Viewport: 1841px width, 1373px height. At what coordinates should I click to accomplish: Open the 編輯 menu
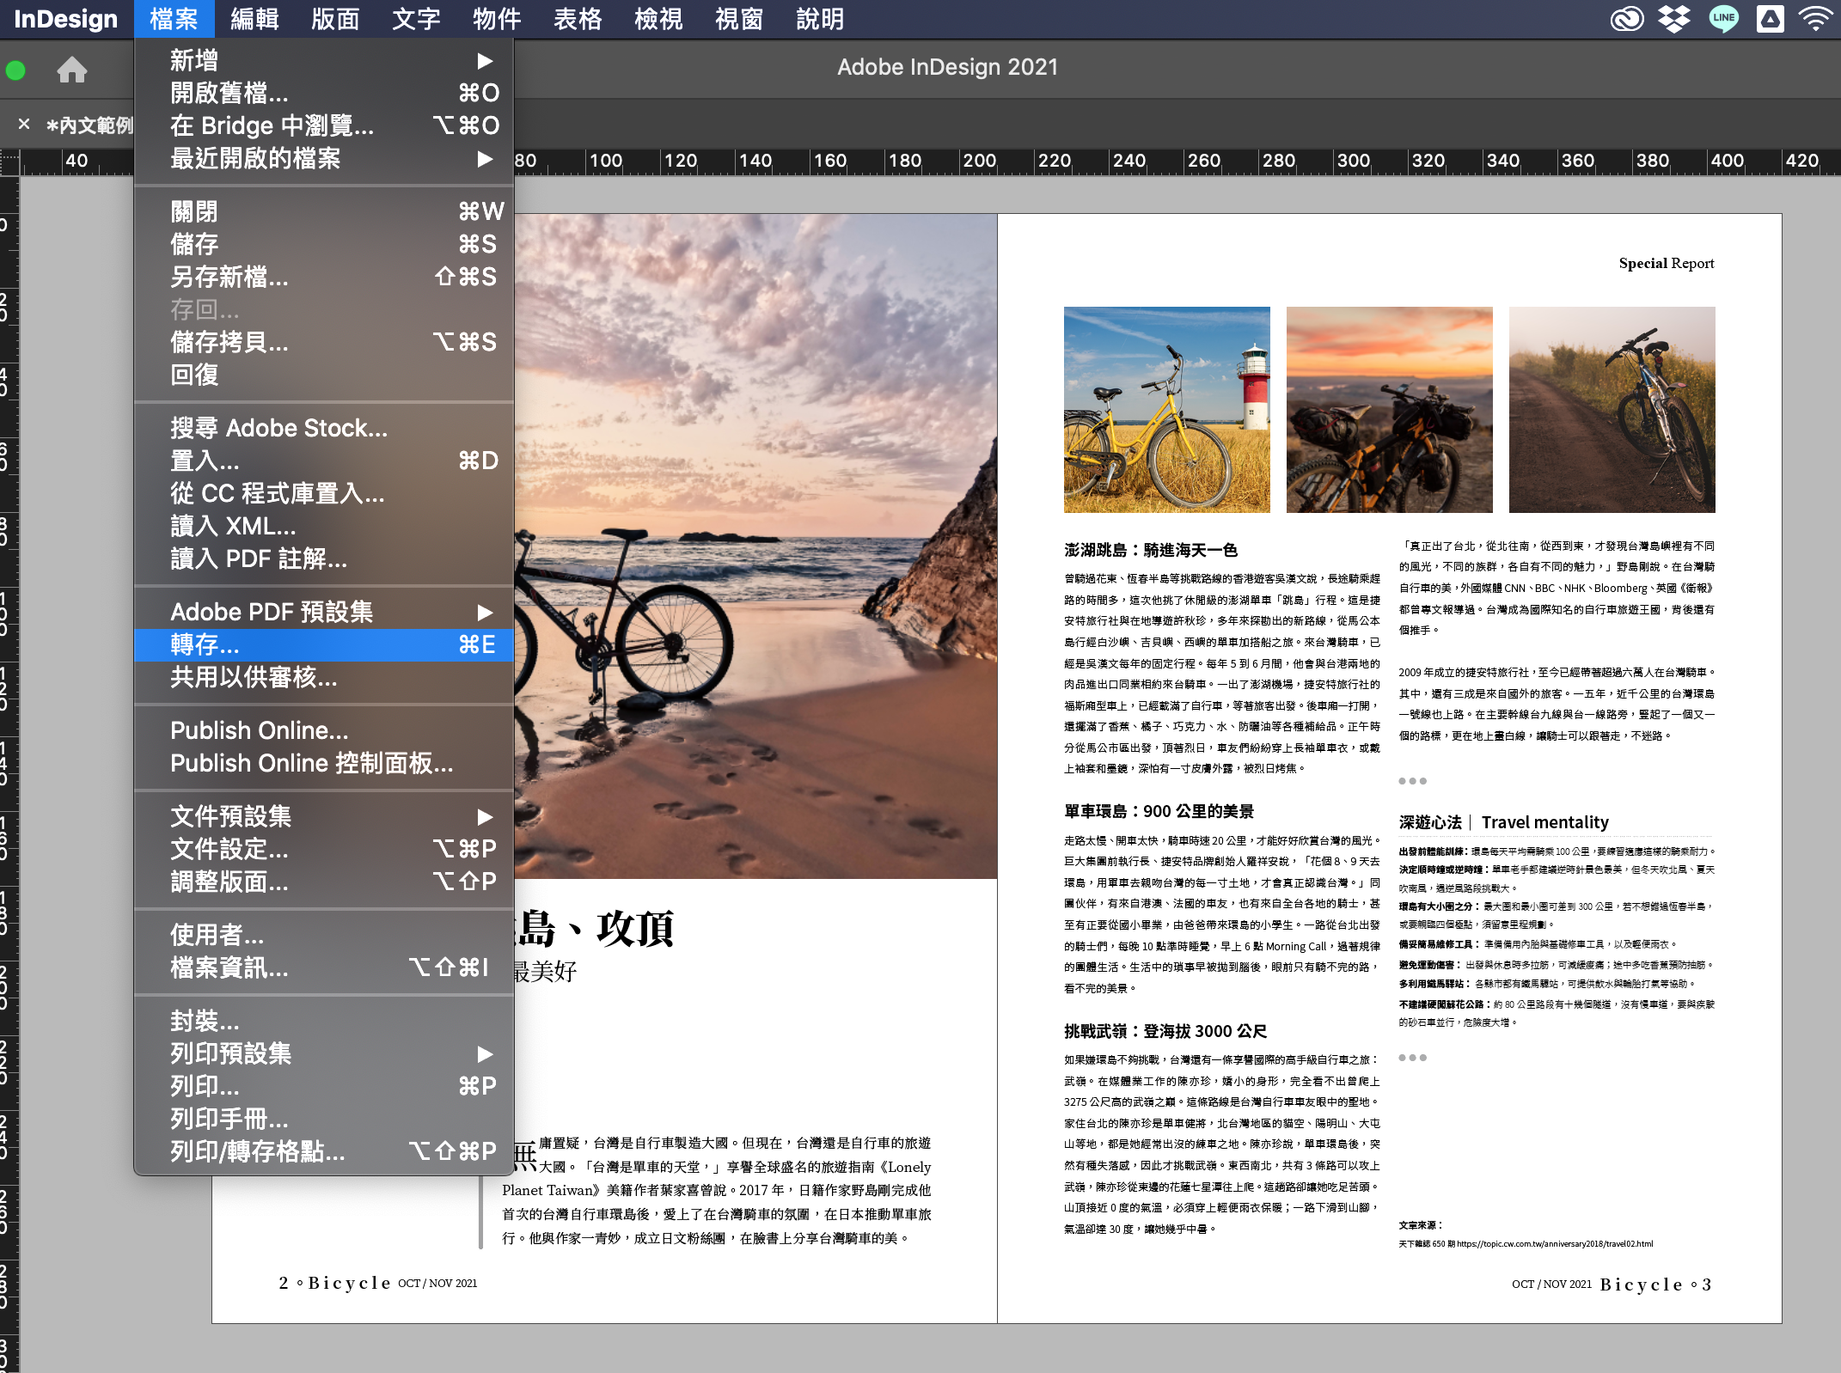pos(254,18)
